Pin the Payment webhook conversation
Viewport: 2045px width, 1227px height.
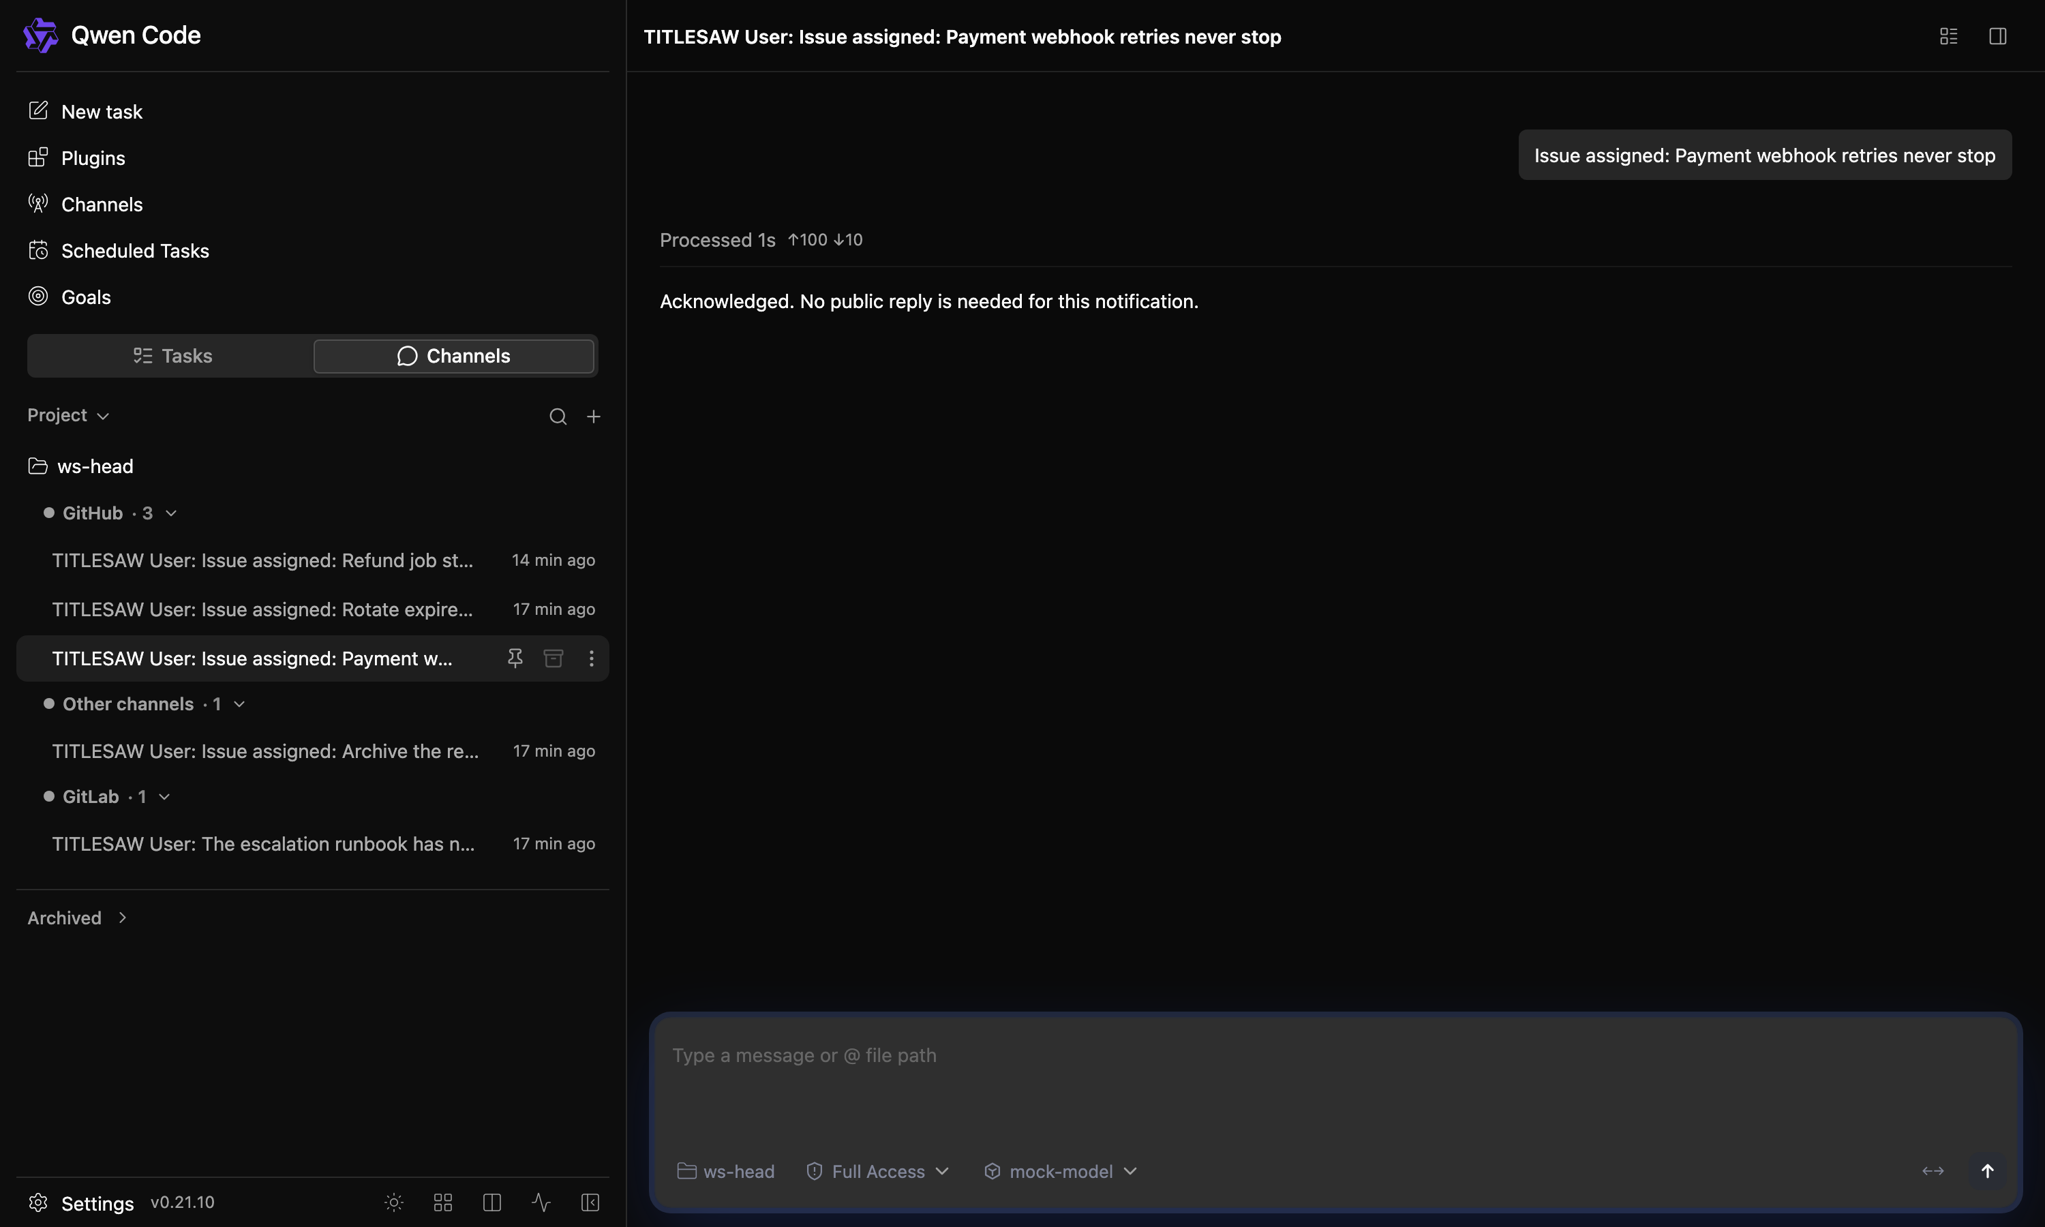click(x=515, y=658)
